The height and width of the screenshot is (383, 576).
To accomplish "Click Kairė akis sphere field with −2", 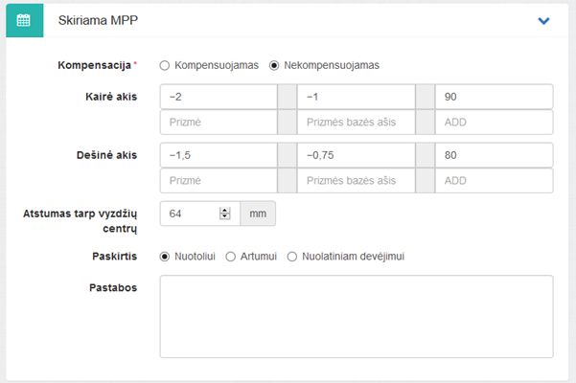I will pos(218,97).
